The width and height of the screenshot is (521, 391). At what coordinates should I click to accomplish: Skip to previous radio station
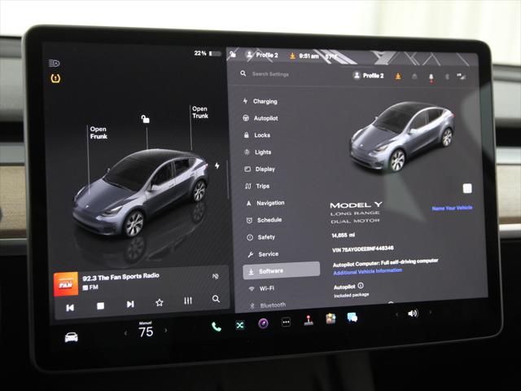[x=70, y=308]
